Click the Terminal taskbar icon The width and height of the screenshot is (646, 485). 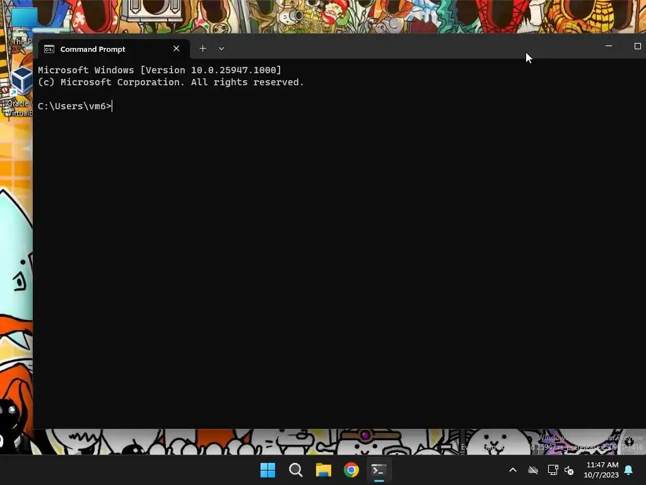pyautogui.click(x=379, y=470)
